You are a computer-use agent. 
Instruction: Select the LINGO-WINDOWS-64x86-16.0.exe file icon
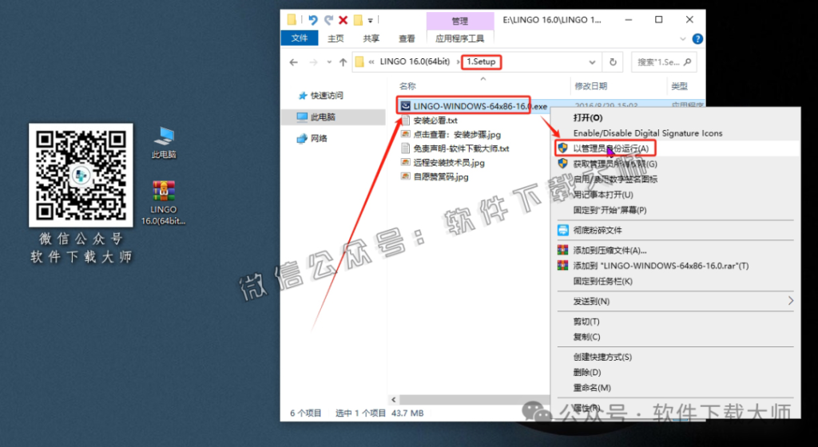pyautogui.click(x=405, y=105)
